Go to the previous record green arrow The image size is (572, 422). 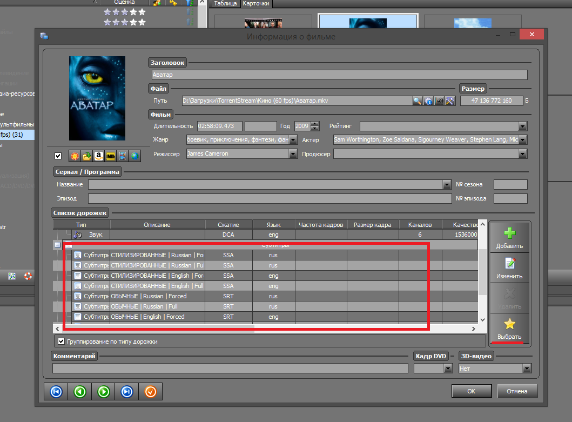click(x=80, y=392)
